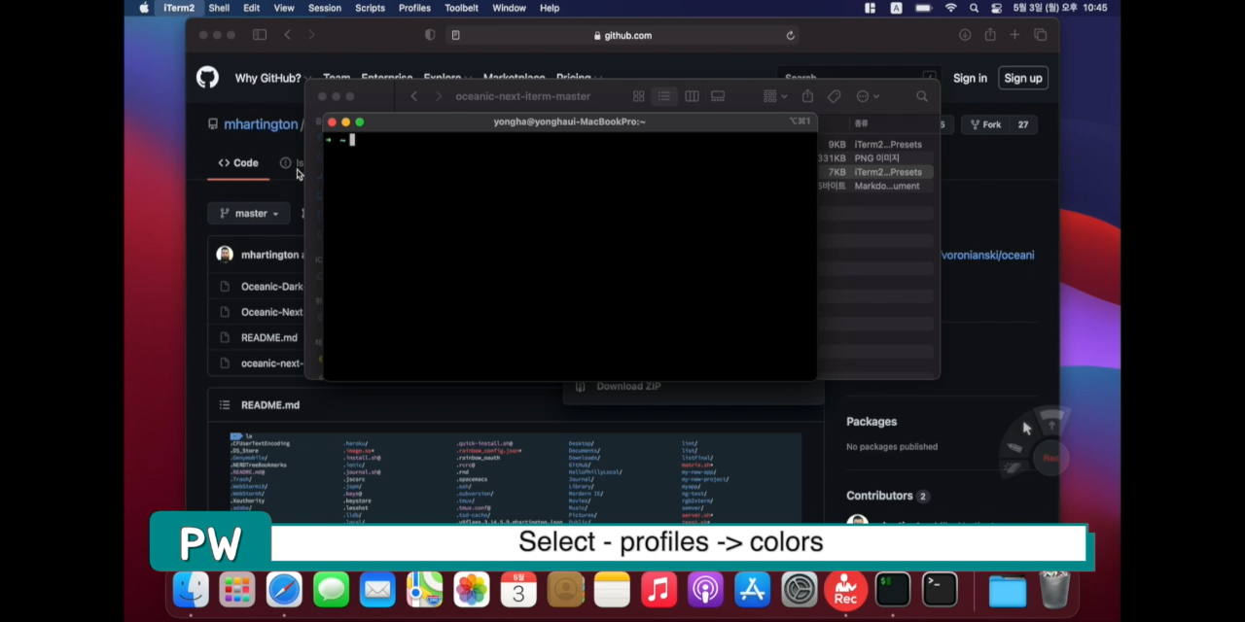
Task: Click the battery icon in the menu bar
Action: pyautogui.click(x=922, y=8)
